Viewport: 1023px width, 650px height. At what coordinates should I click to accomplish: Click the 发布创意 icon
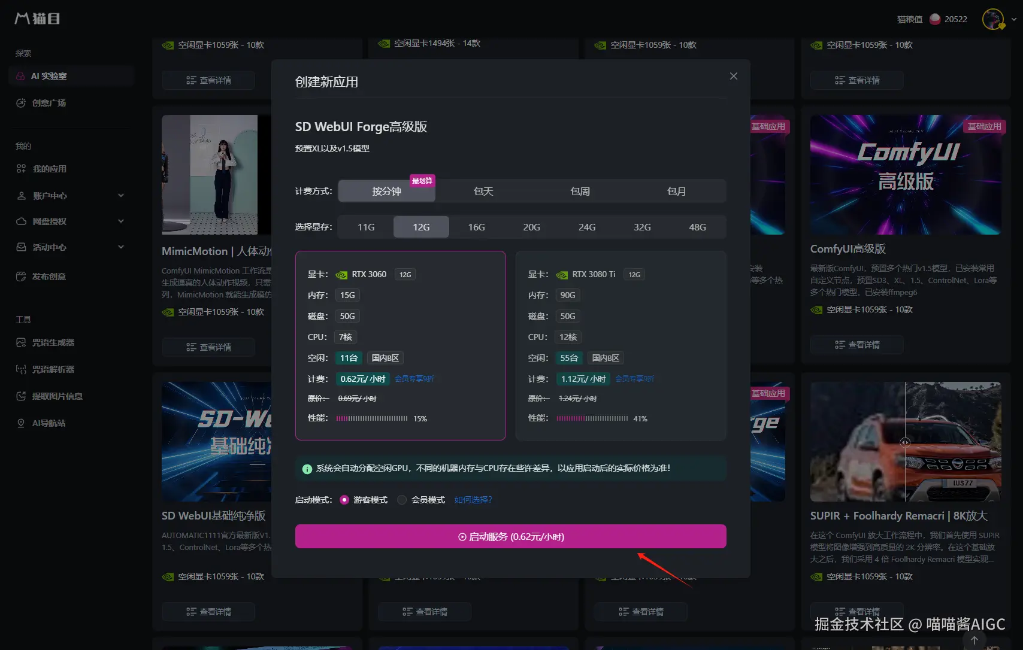click(x=21, y=277)
